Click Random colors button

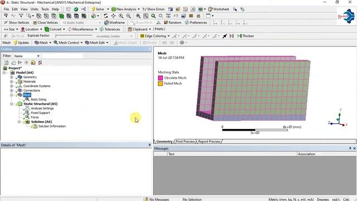click(x=172, y=22)
